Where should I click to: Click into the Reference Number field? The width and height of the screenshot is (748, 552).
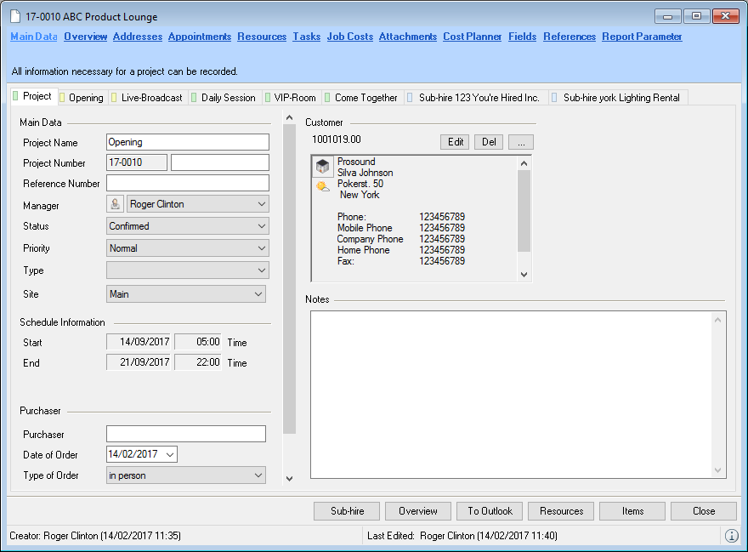[x=187, y=183]
